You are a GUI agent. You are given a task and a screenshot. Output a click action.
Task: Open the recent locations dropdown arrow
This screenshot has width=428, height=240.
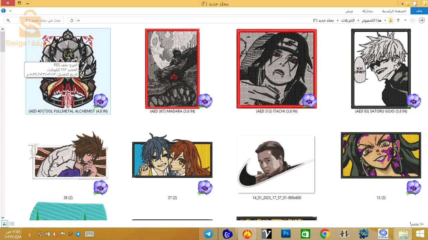(x=405, y=20)
